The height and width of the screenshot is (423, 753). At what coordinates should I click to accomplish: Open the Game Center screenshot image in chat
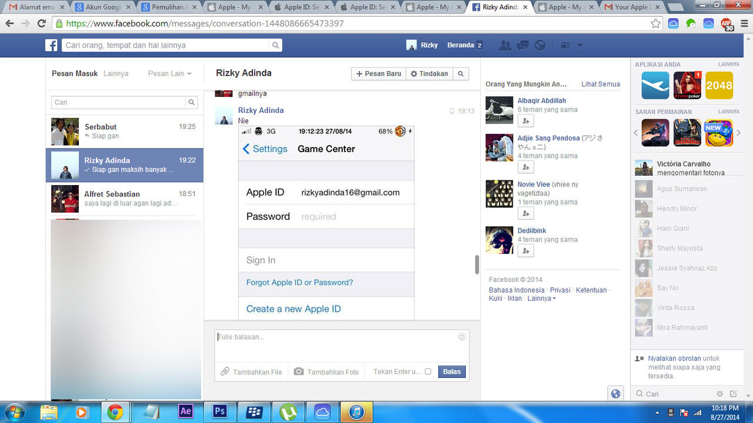click(326, 223)
